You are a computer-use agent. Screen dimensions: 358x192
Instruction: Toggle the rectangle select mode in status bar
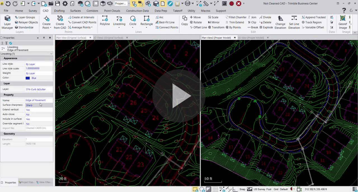click(x=196, y=189)
